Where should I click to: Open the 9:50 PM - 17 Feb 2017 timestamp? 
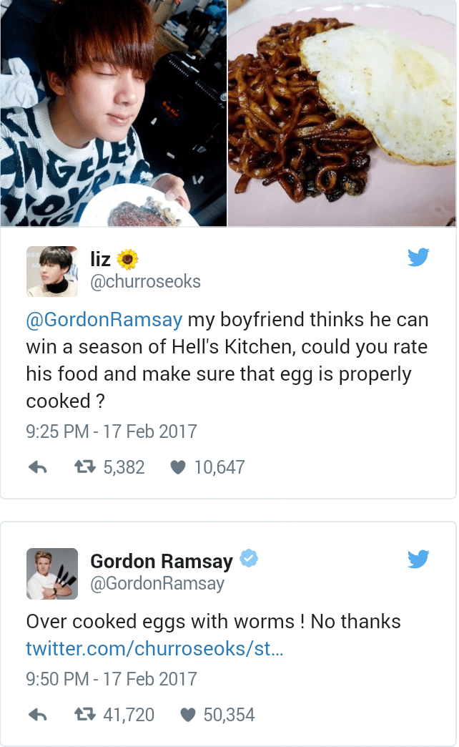[x=112, y=679]
